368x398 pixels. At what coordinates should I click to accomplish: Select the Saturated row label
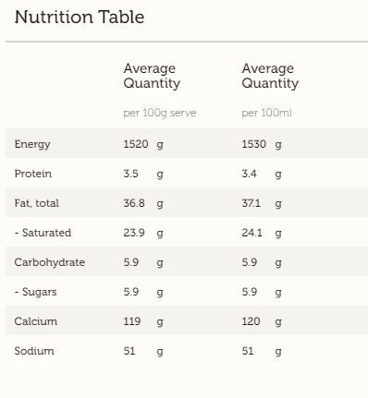(x=43, y=233)
